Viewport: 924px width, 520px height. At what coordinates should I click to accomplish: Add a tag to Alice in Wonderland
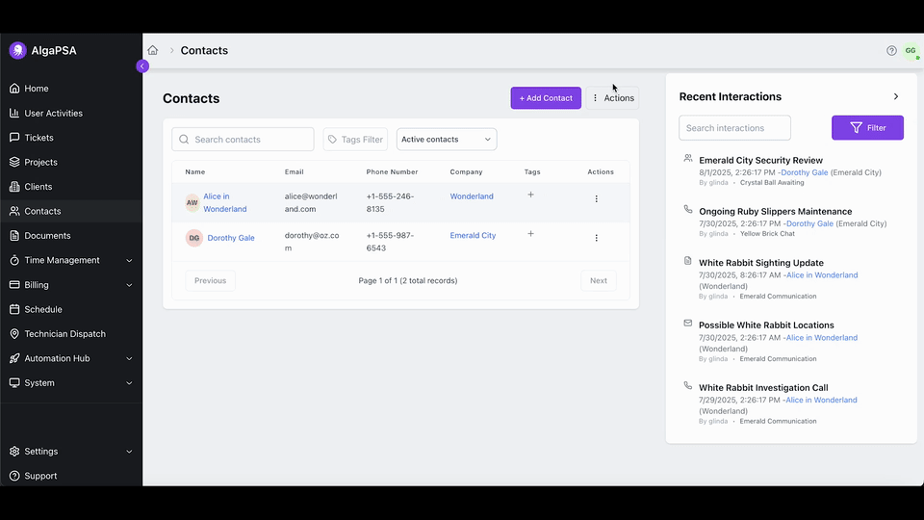pos(530,195)
